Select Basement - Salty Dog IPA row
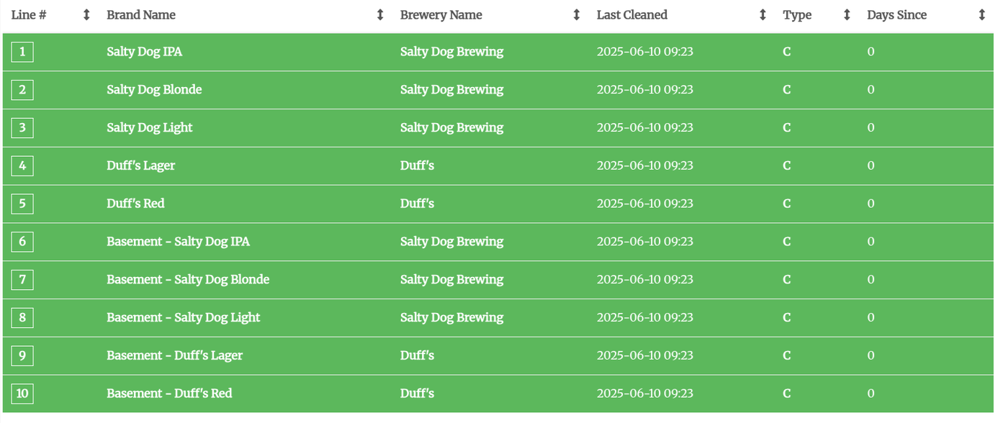Screen dimensions: 1008x423 tap(178, 242)
